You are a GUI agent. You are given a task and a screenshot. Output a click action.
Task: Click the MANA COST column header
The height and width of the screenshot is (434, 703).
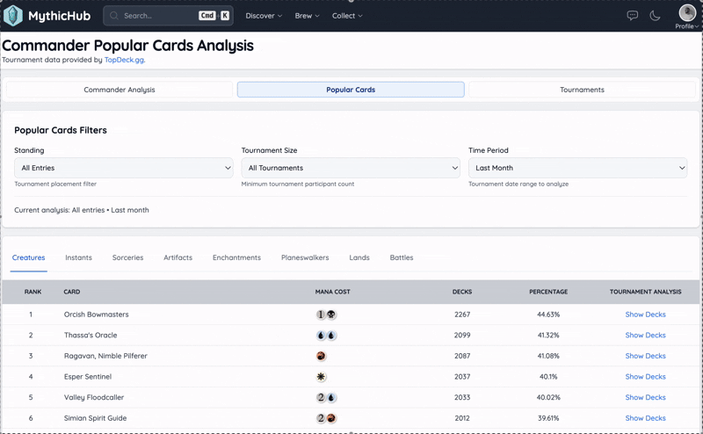coord(333,292)
